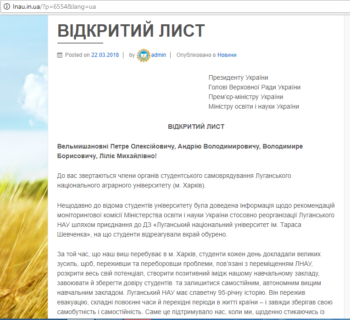Click the text Опубліковано в
Image resolution: width=350 pixels, height=320 pixels.
[196, 55]
